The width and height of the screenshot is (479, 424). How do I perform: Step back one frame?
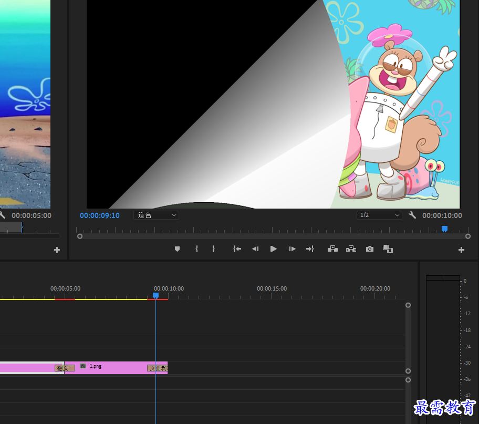tap(255, 249)
